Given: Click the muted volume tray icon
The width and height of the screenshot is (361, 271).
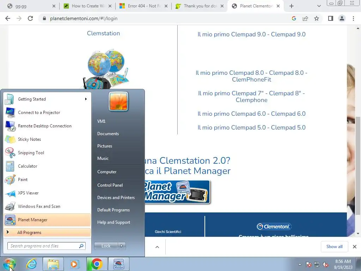Looking at the screenshot, I should click(325, 265).
